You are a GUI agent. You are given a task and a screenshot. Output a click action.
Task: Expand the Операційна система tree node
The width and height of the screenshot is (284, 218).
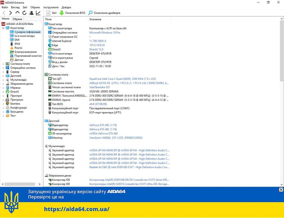(x=3, y=68)
